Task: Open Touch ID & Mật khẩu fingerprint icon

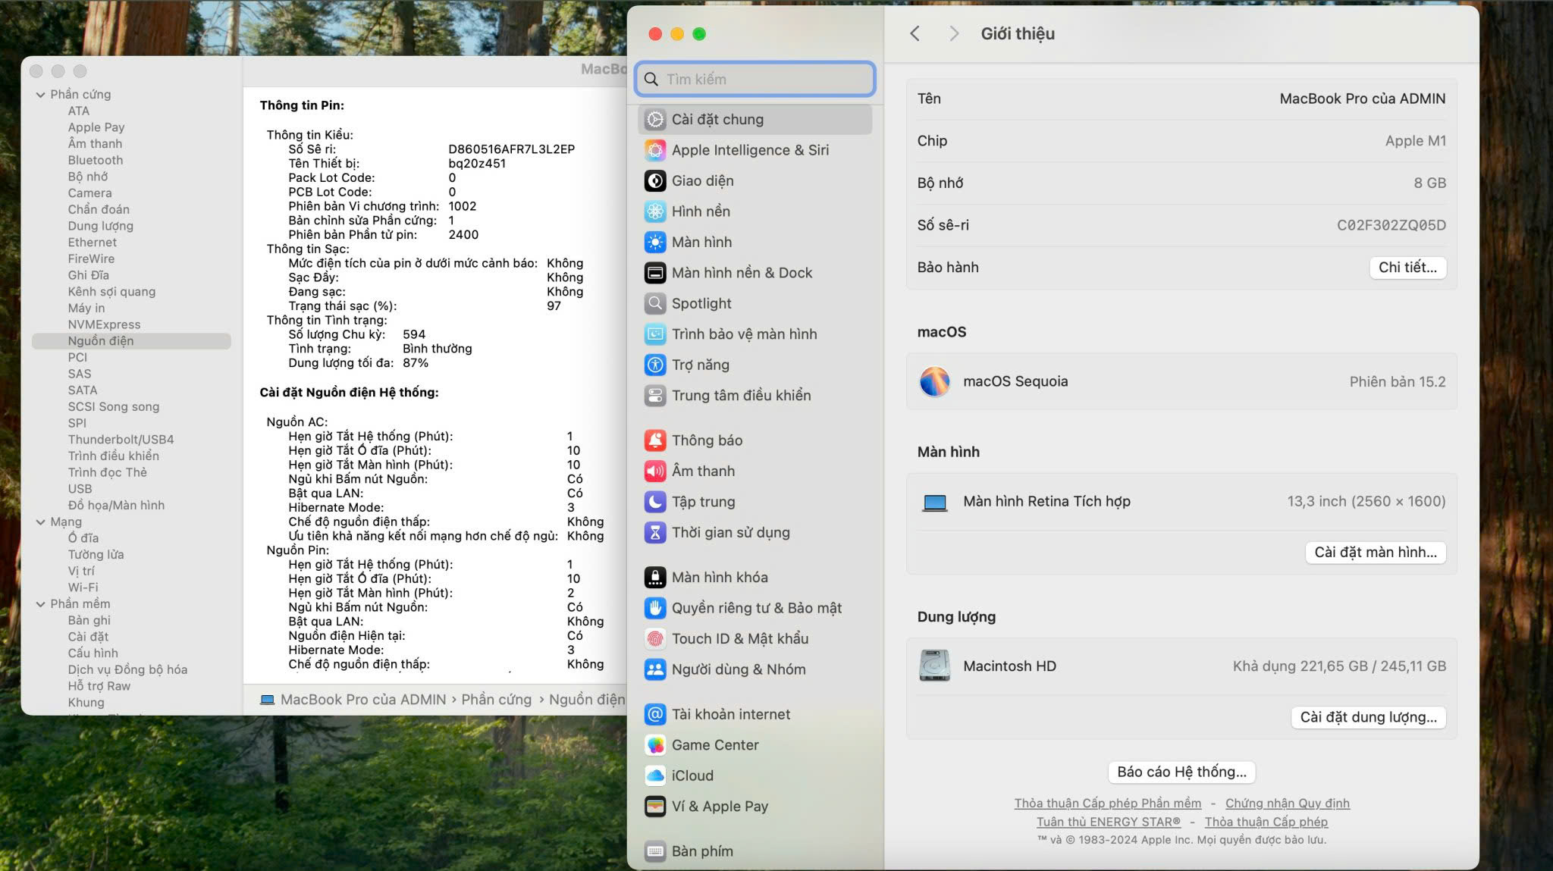Action: 655,639
